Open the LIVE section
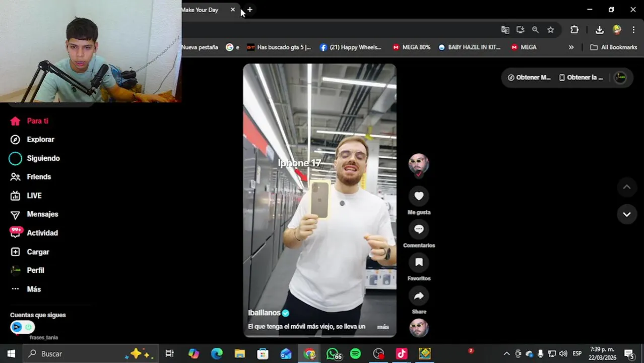This screenshot has height=363, width=644. point(26,196)
